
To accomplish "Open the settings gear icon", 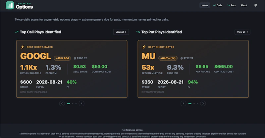I will pyautogui.click(x=256, y=5).
